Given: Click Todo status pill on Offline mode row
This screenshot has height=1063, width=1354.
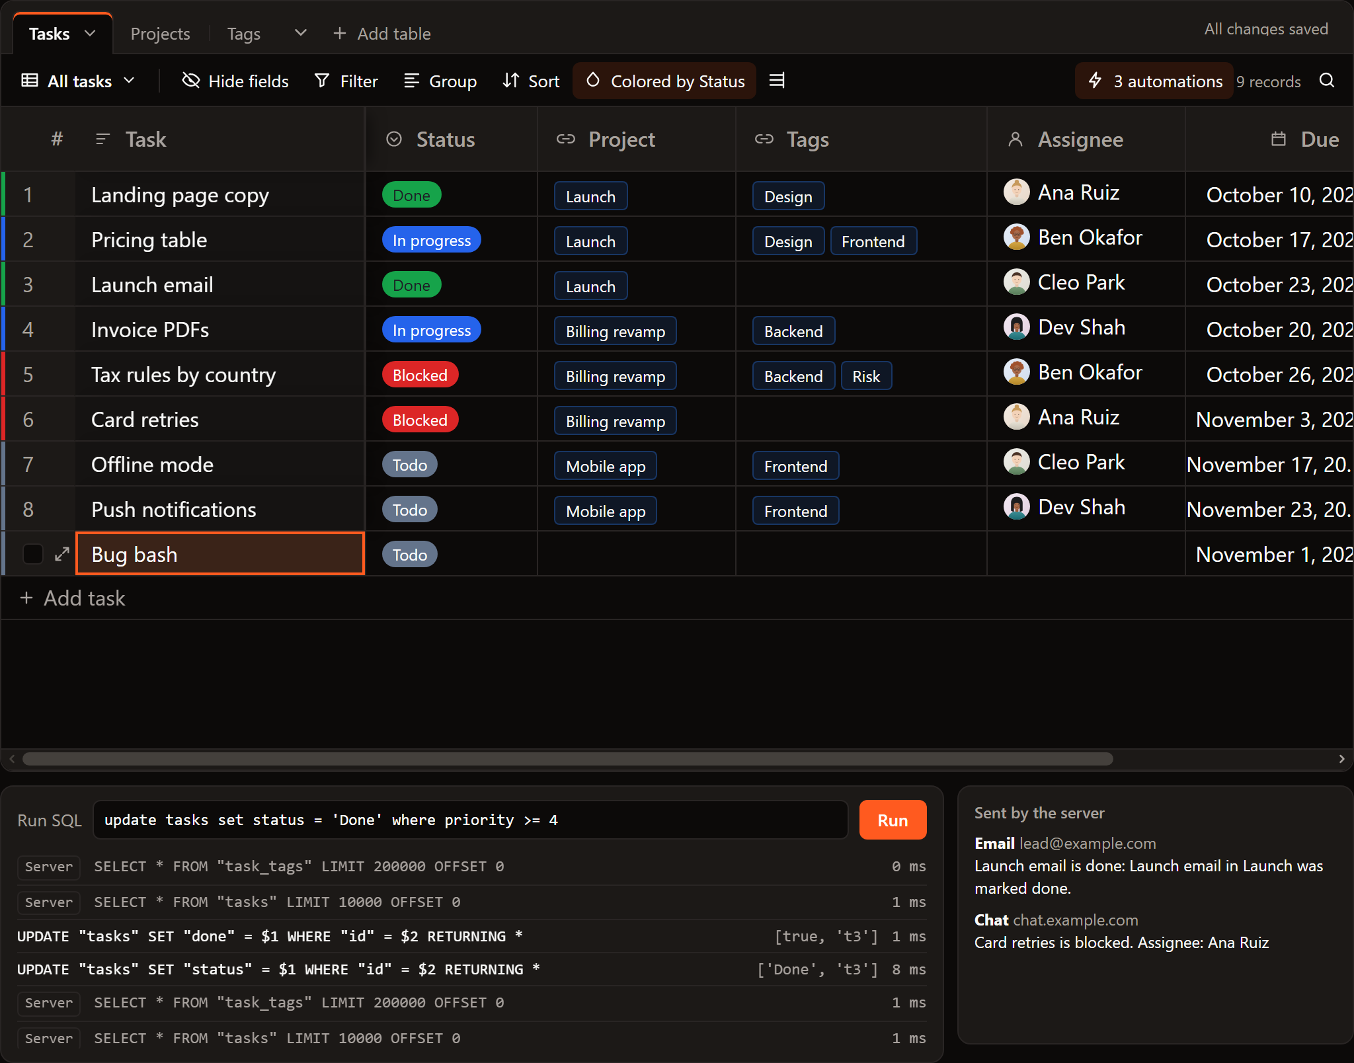Looking at the screenshot, I should point(409,465).
